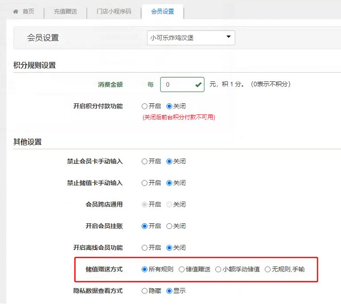Select 所有规则 for 储值赠送方式
341x305 pixels.
click(x=145, y=269)
